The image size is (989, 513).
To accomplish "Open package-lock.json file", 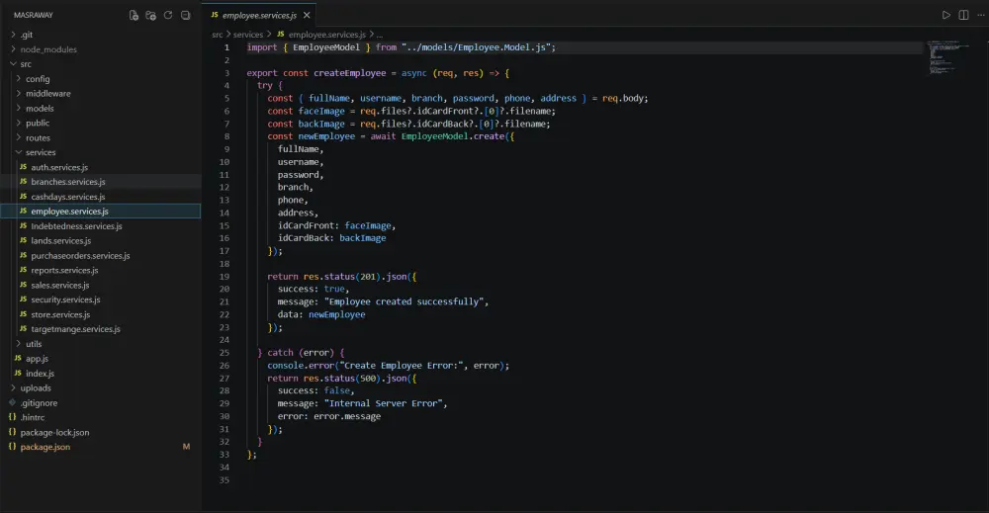I will tap(101, 432).
